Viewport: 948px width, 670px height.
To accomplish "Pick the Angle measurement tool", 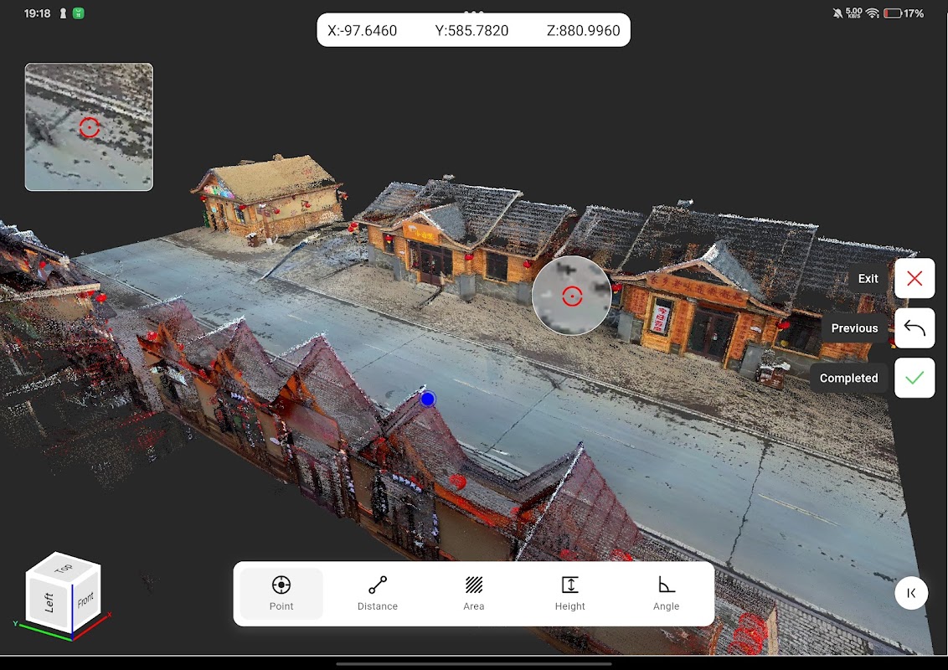I will click(667, 593).
